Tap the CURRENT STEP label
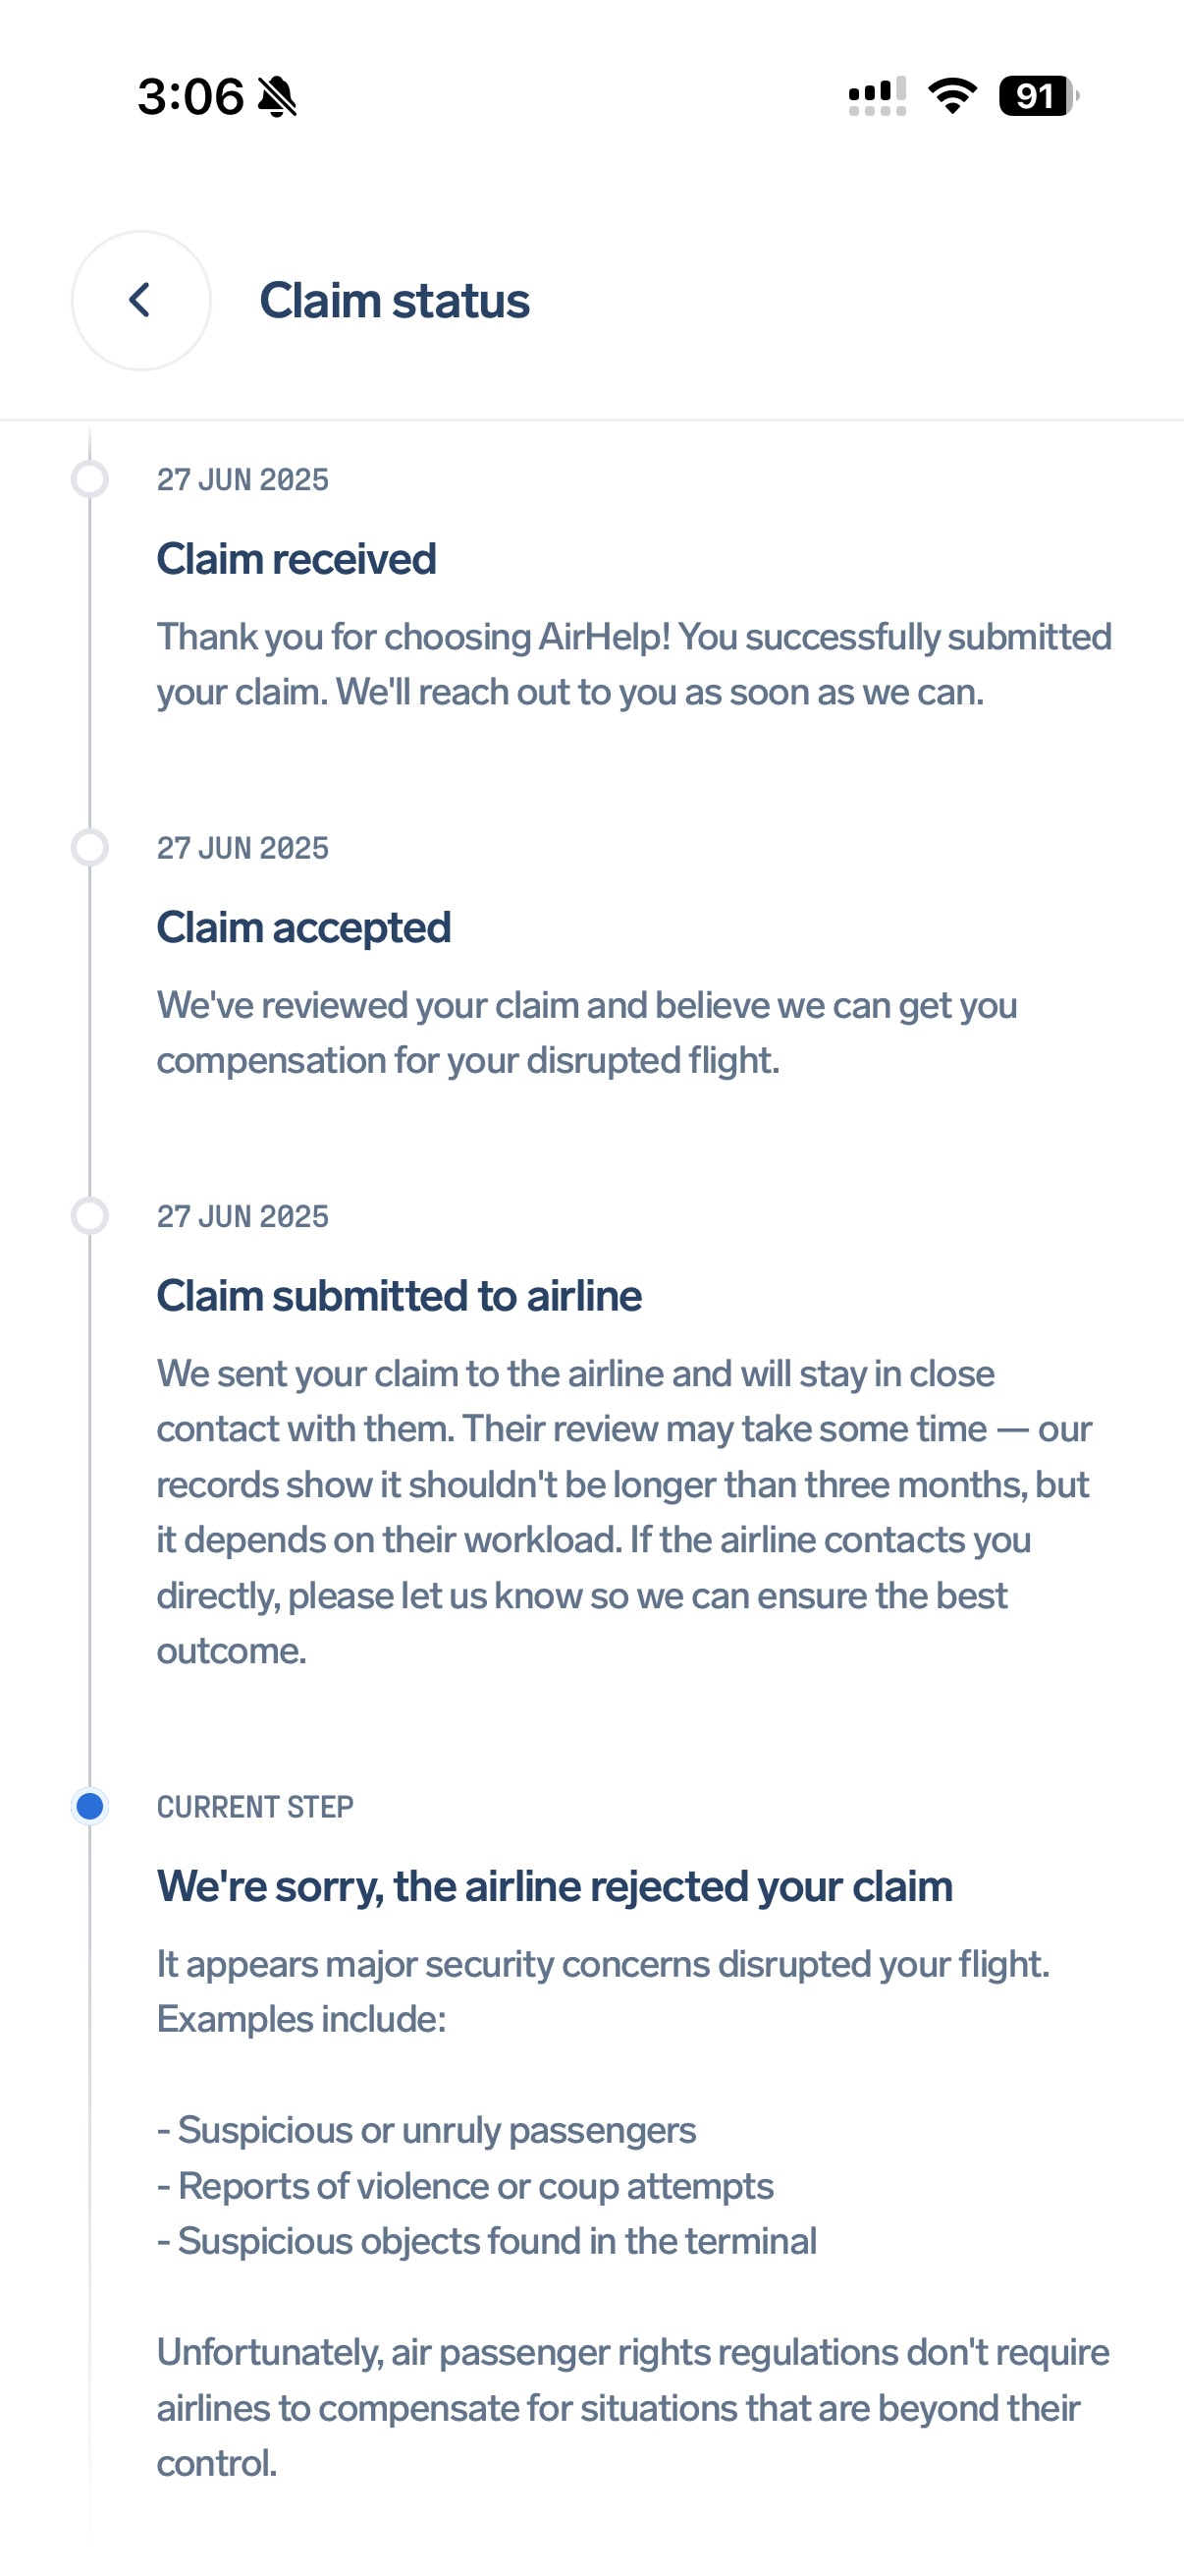 (255, 1807)
